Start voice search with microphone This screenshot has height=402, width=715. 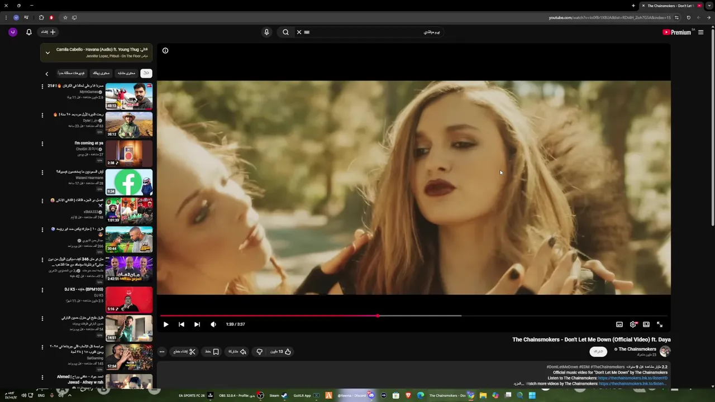point(266,32)
